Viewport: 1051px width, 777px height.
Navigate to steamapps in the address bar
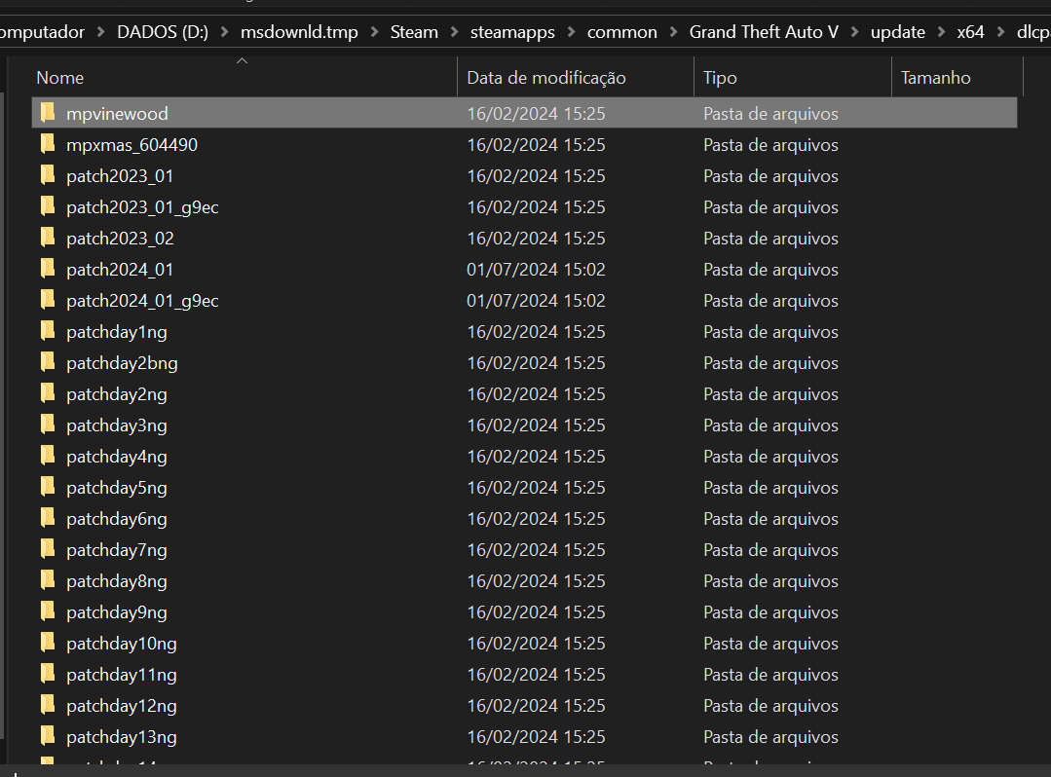click(512, 32)
